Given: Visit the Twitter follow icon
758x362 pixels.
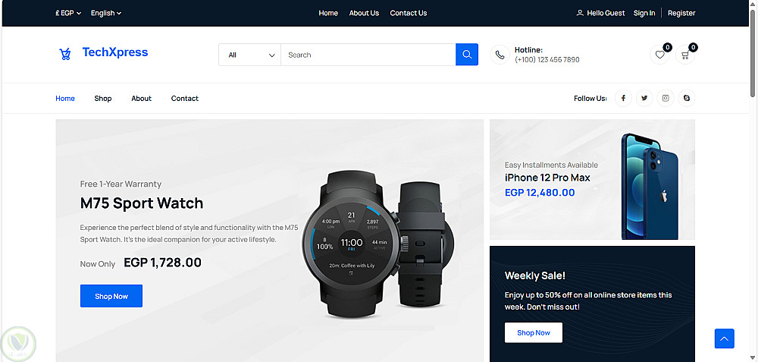Looking at the screenshot, I should point(644,98).
